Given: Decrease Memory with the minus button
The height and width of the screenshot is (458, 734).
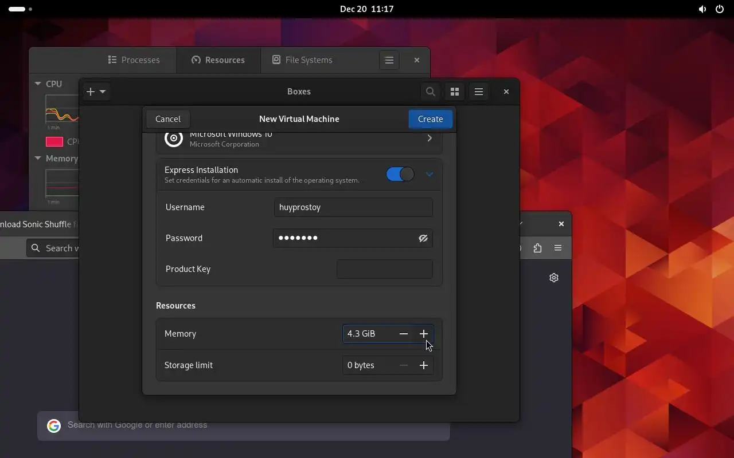Looking at the screenshot, I should (x=404, y=334).
